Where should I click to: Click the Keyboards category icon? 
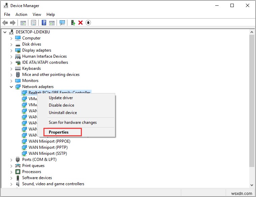click(18, 68)
